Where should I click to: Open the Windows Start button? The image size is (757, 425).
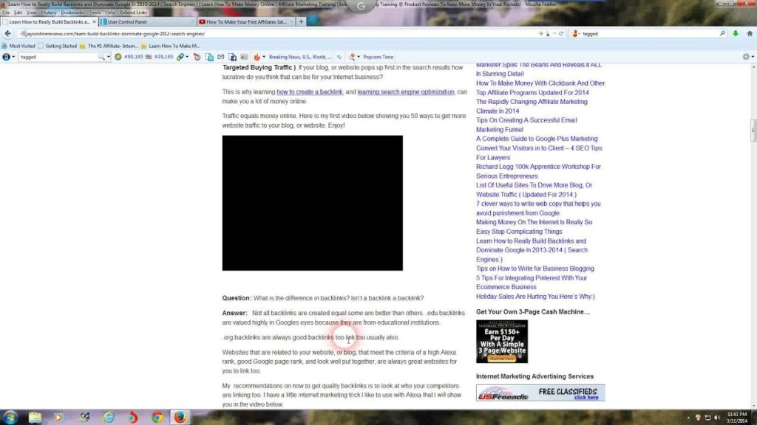[x=10, y=417]
